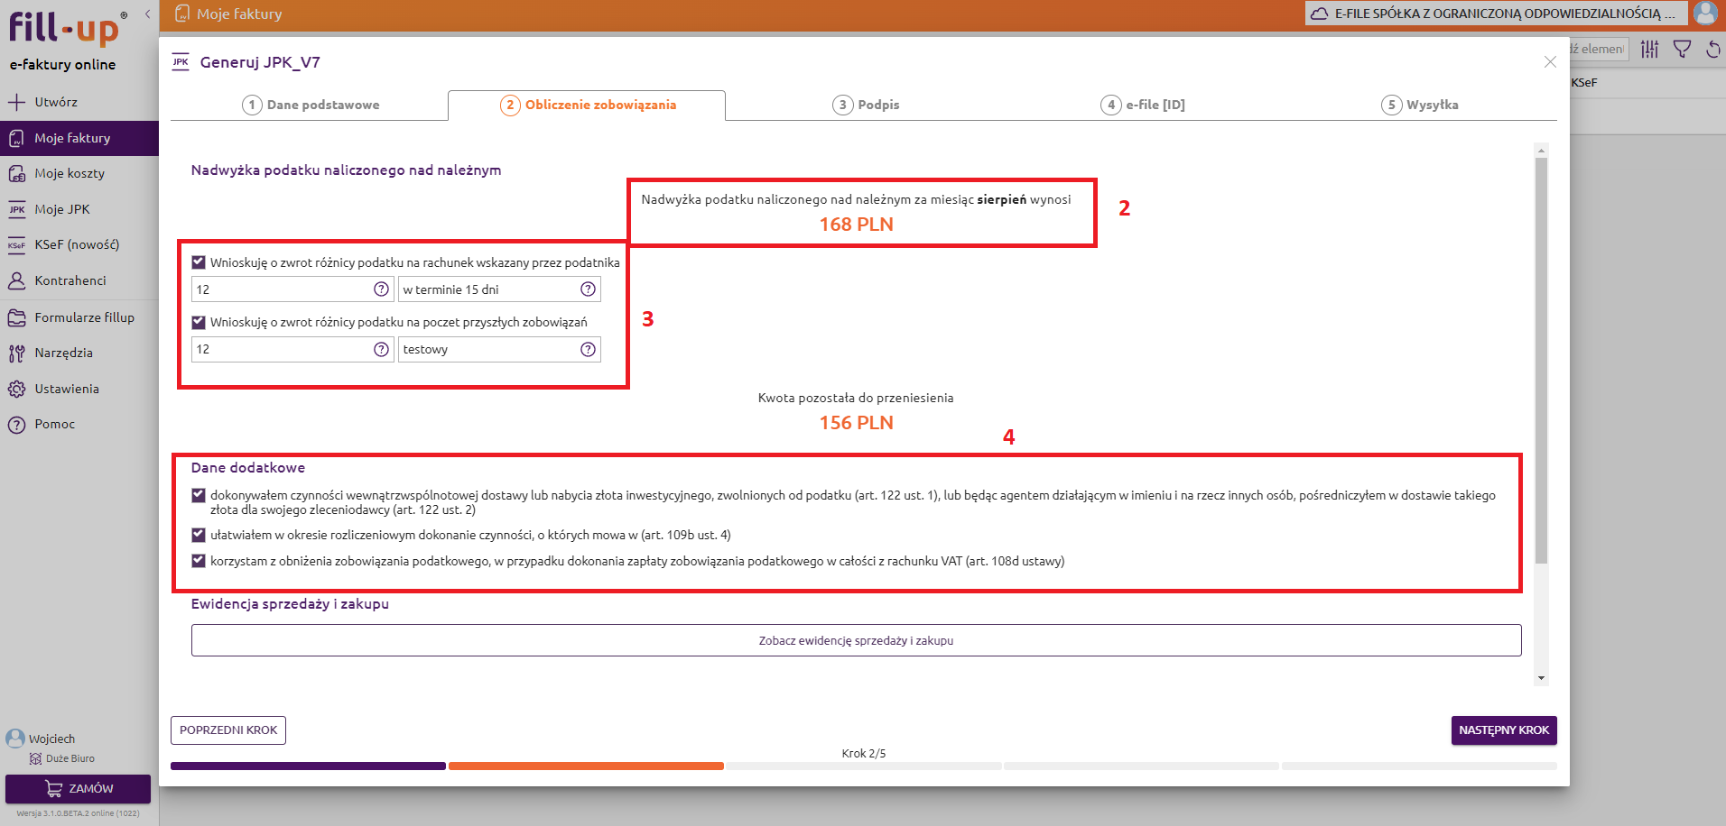Click 'Zobacz ewidencję sprzedaży i zakupu' button

(x=855, y=640)
